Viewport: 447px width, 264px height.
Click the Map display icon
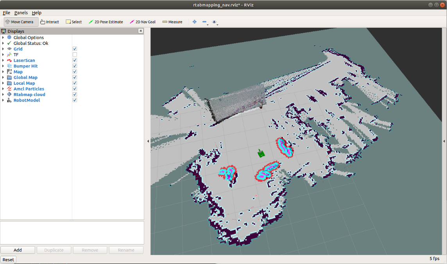(x=9, y=71)
